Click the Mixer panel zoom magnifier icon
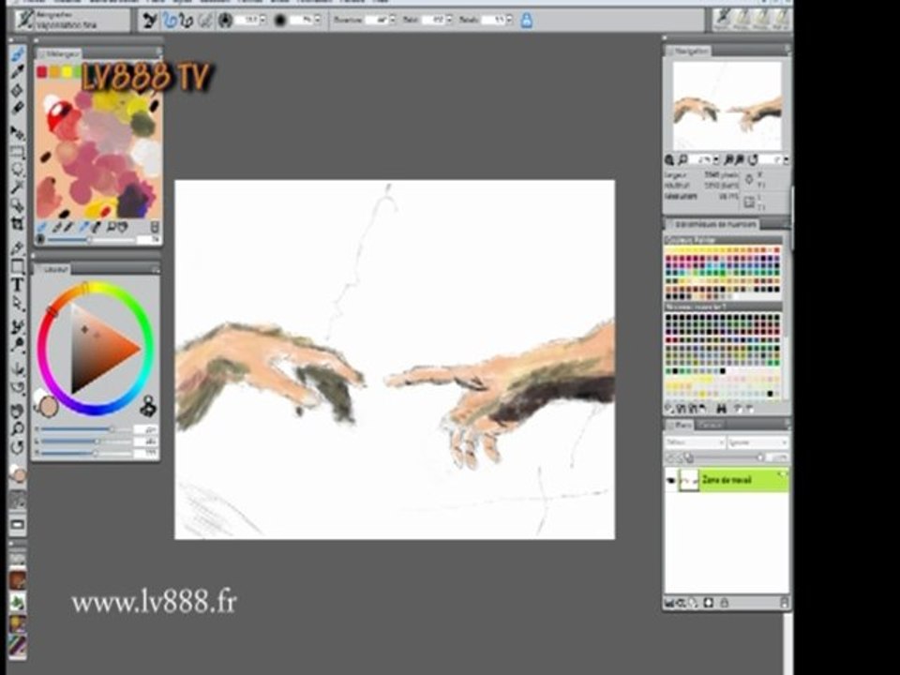 pyautogui.click(x=112, y=227)
